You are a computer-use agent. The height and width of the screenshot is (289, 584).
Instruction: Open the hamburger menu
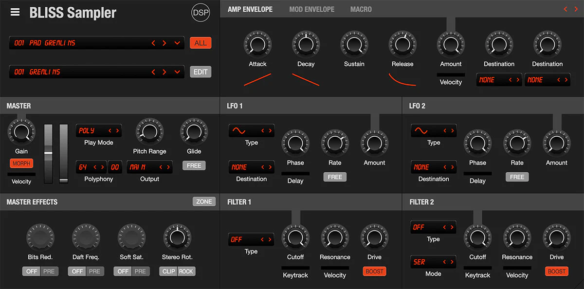(x=15, y=13)
